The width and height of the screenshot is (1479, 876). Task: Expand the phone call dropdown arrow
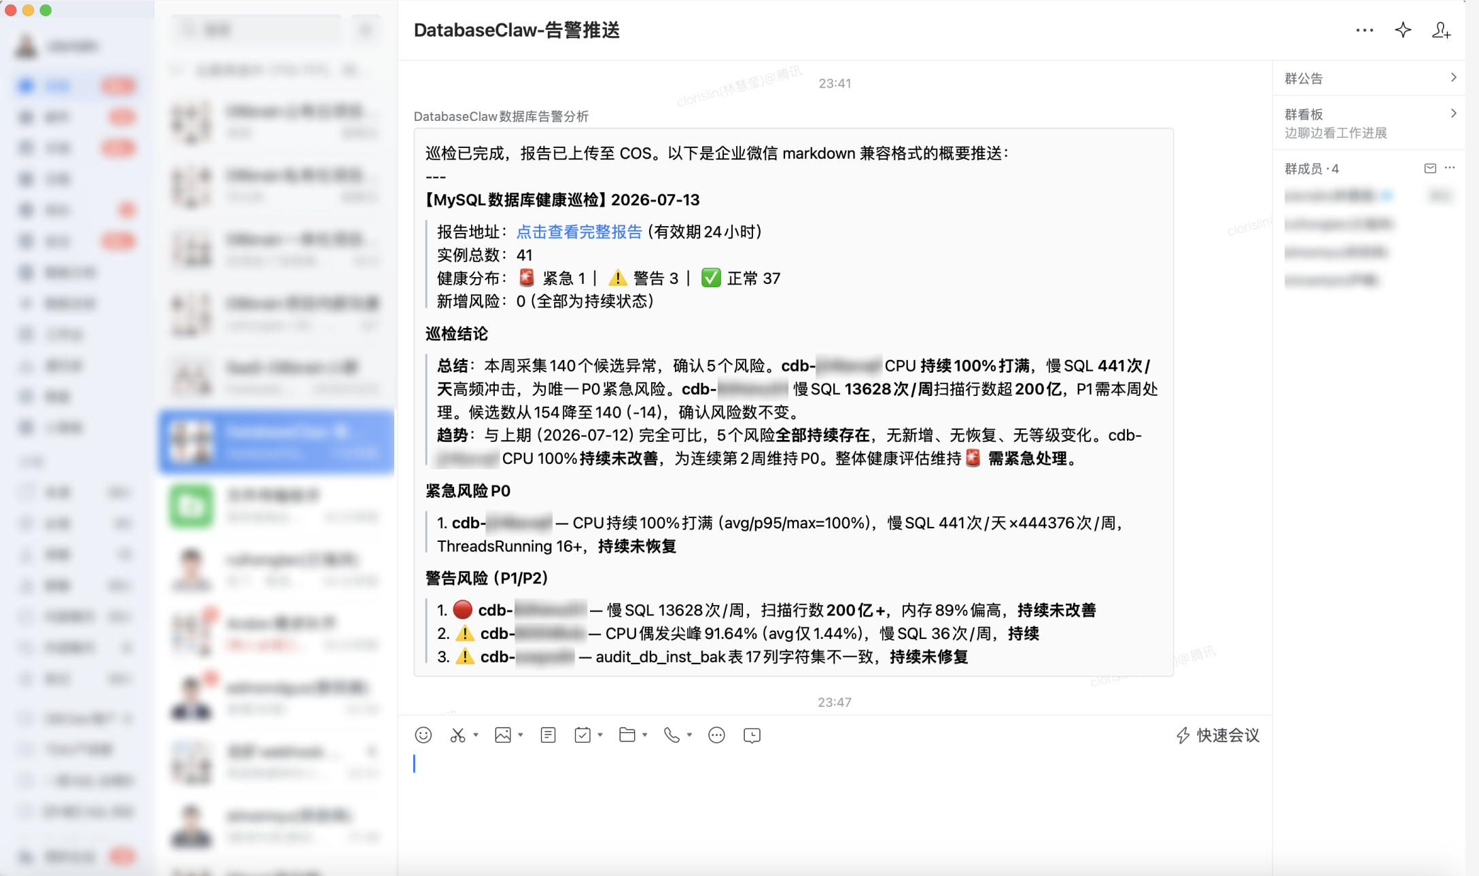pos(689,735)
